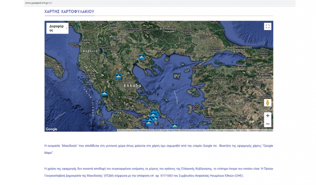
Task: Zoom out the map with minus button
Action: point(268,123)
